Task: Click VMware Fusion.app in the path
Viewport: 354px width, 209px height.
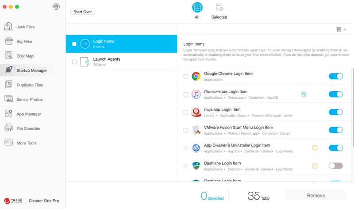Action: 242,134
